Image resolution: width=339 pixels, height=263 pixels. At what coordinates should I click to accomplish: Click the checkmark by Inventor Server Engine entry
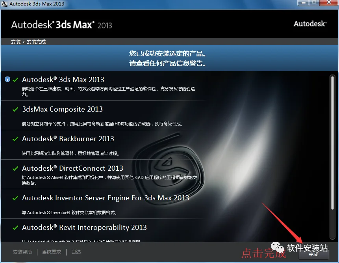coord(15,198)
